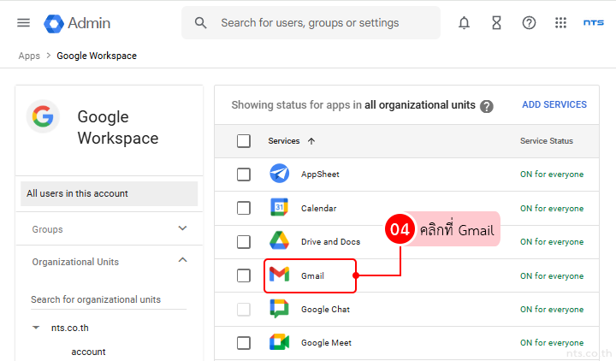Open the notifications bell

(464, 23)
